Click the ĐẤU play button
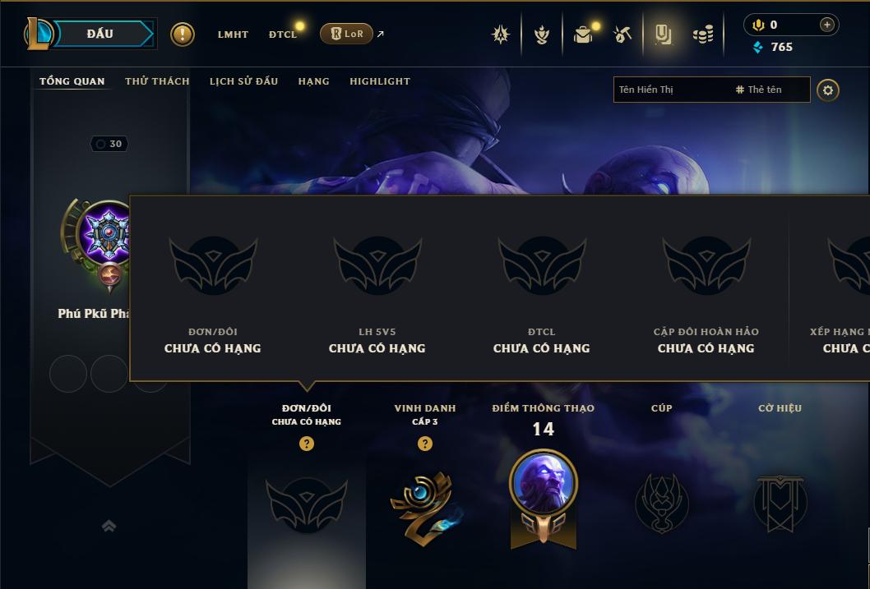This screenshot has width=870, height=589. [99, 34]
